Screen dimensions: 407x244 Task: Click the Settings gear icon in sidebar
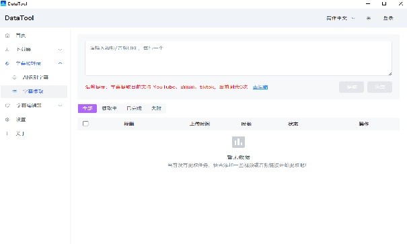click(x=7, y=120)
